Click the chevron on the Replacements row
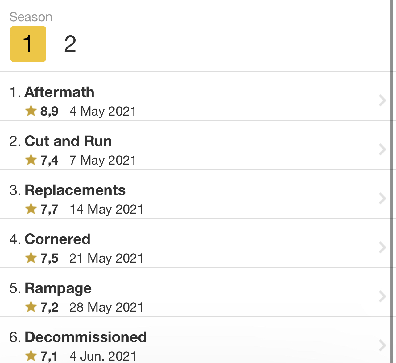 click(382, 198)
